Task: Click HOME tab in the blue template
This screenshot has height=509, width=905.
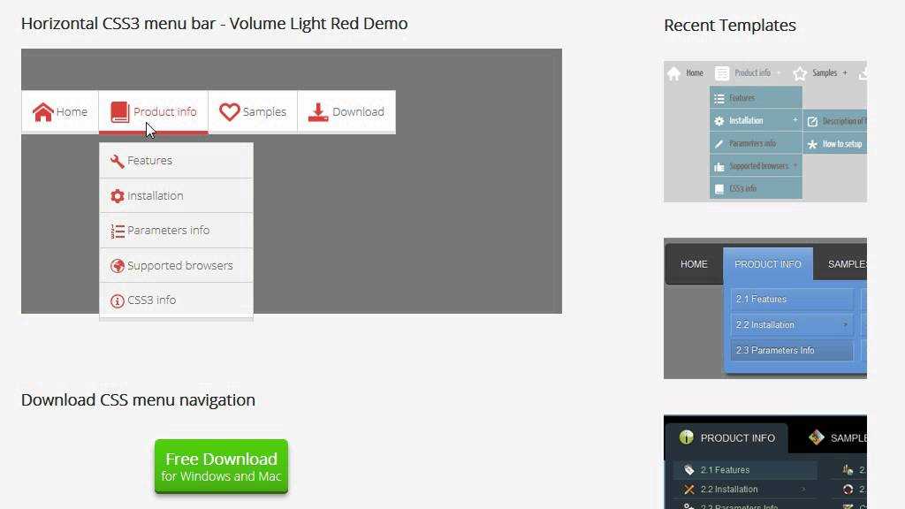Action: click(x=694, y=264)
